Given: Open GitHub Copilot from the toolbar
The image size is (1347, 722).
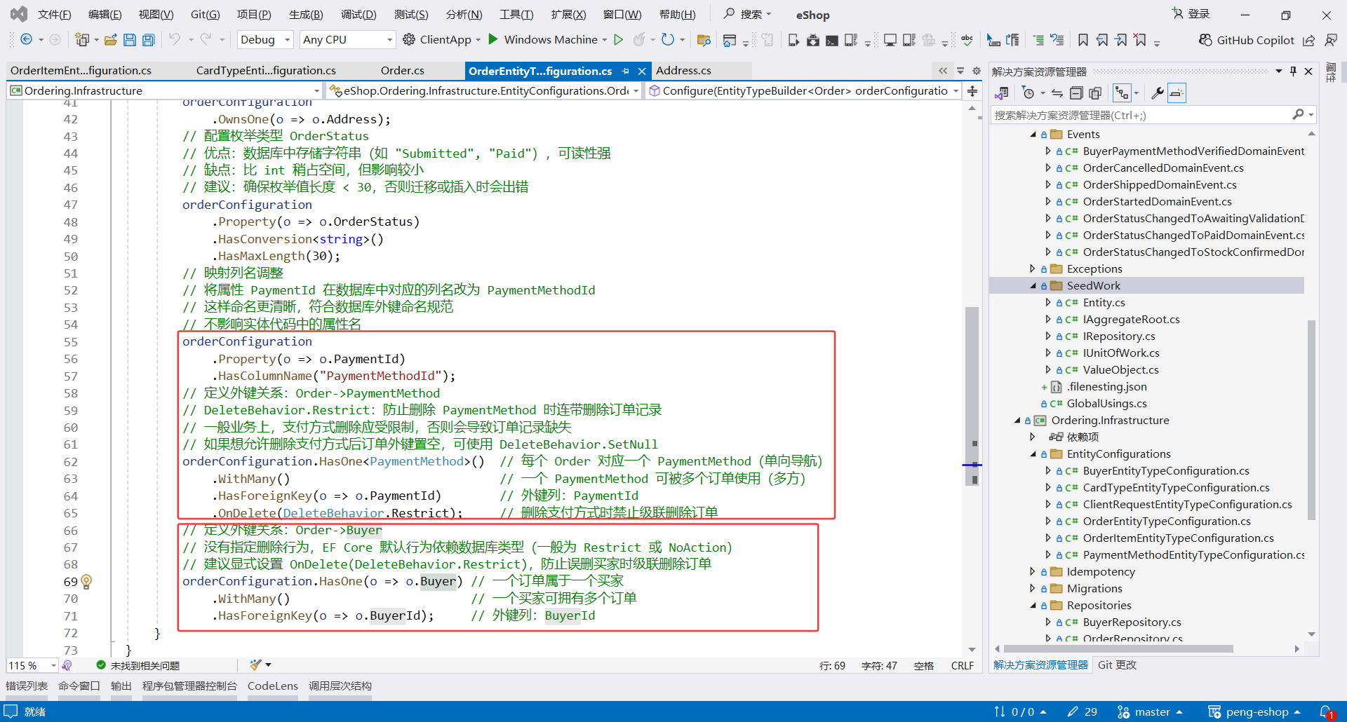Looking at the screenshot, I should pyautogui.click(x=1246, y=40).
